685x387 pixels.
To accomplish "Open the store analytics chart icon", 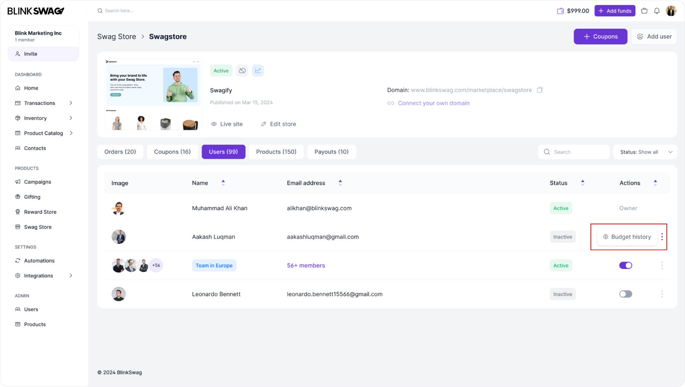I will (x=258, y=71).
